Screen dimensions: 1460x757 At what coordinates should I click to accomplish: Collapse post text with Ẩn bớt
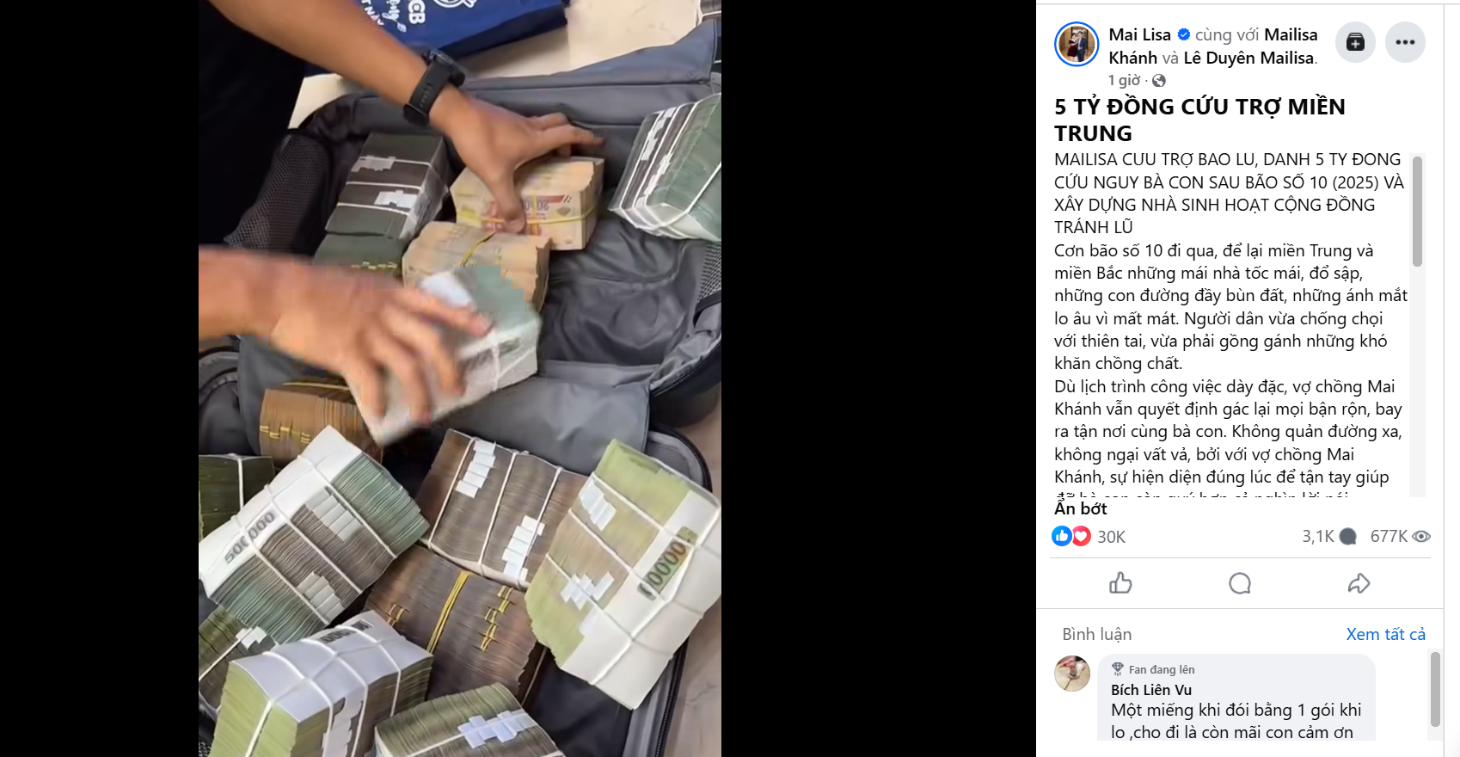tap(1081, 508)
